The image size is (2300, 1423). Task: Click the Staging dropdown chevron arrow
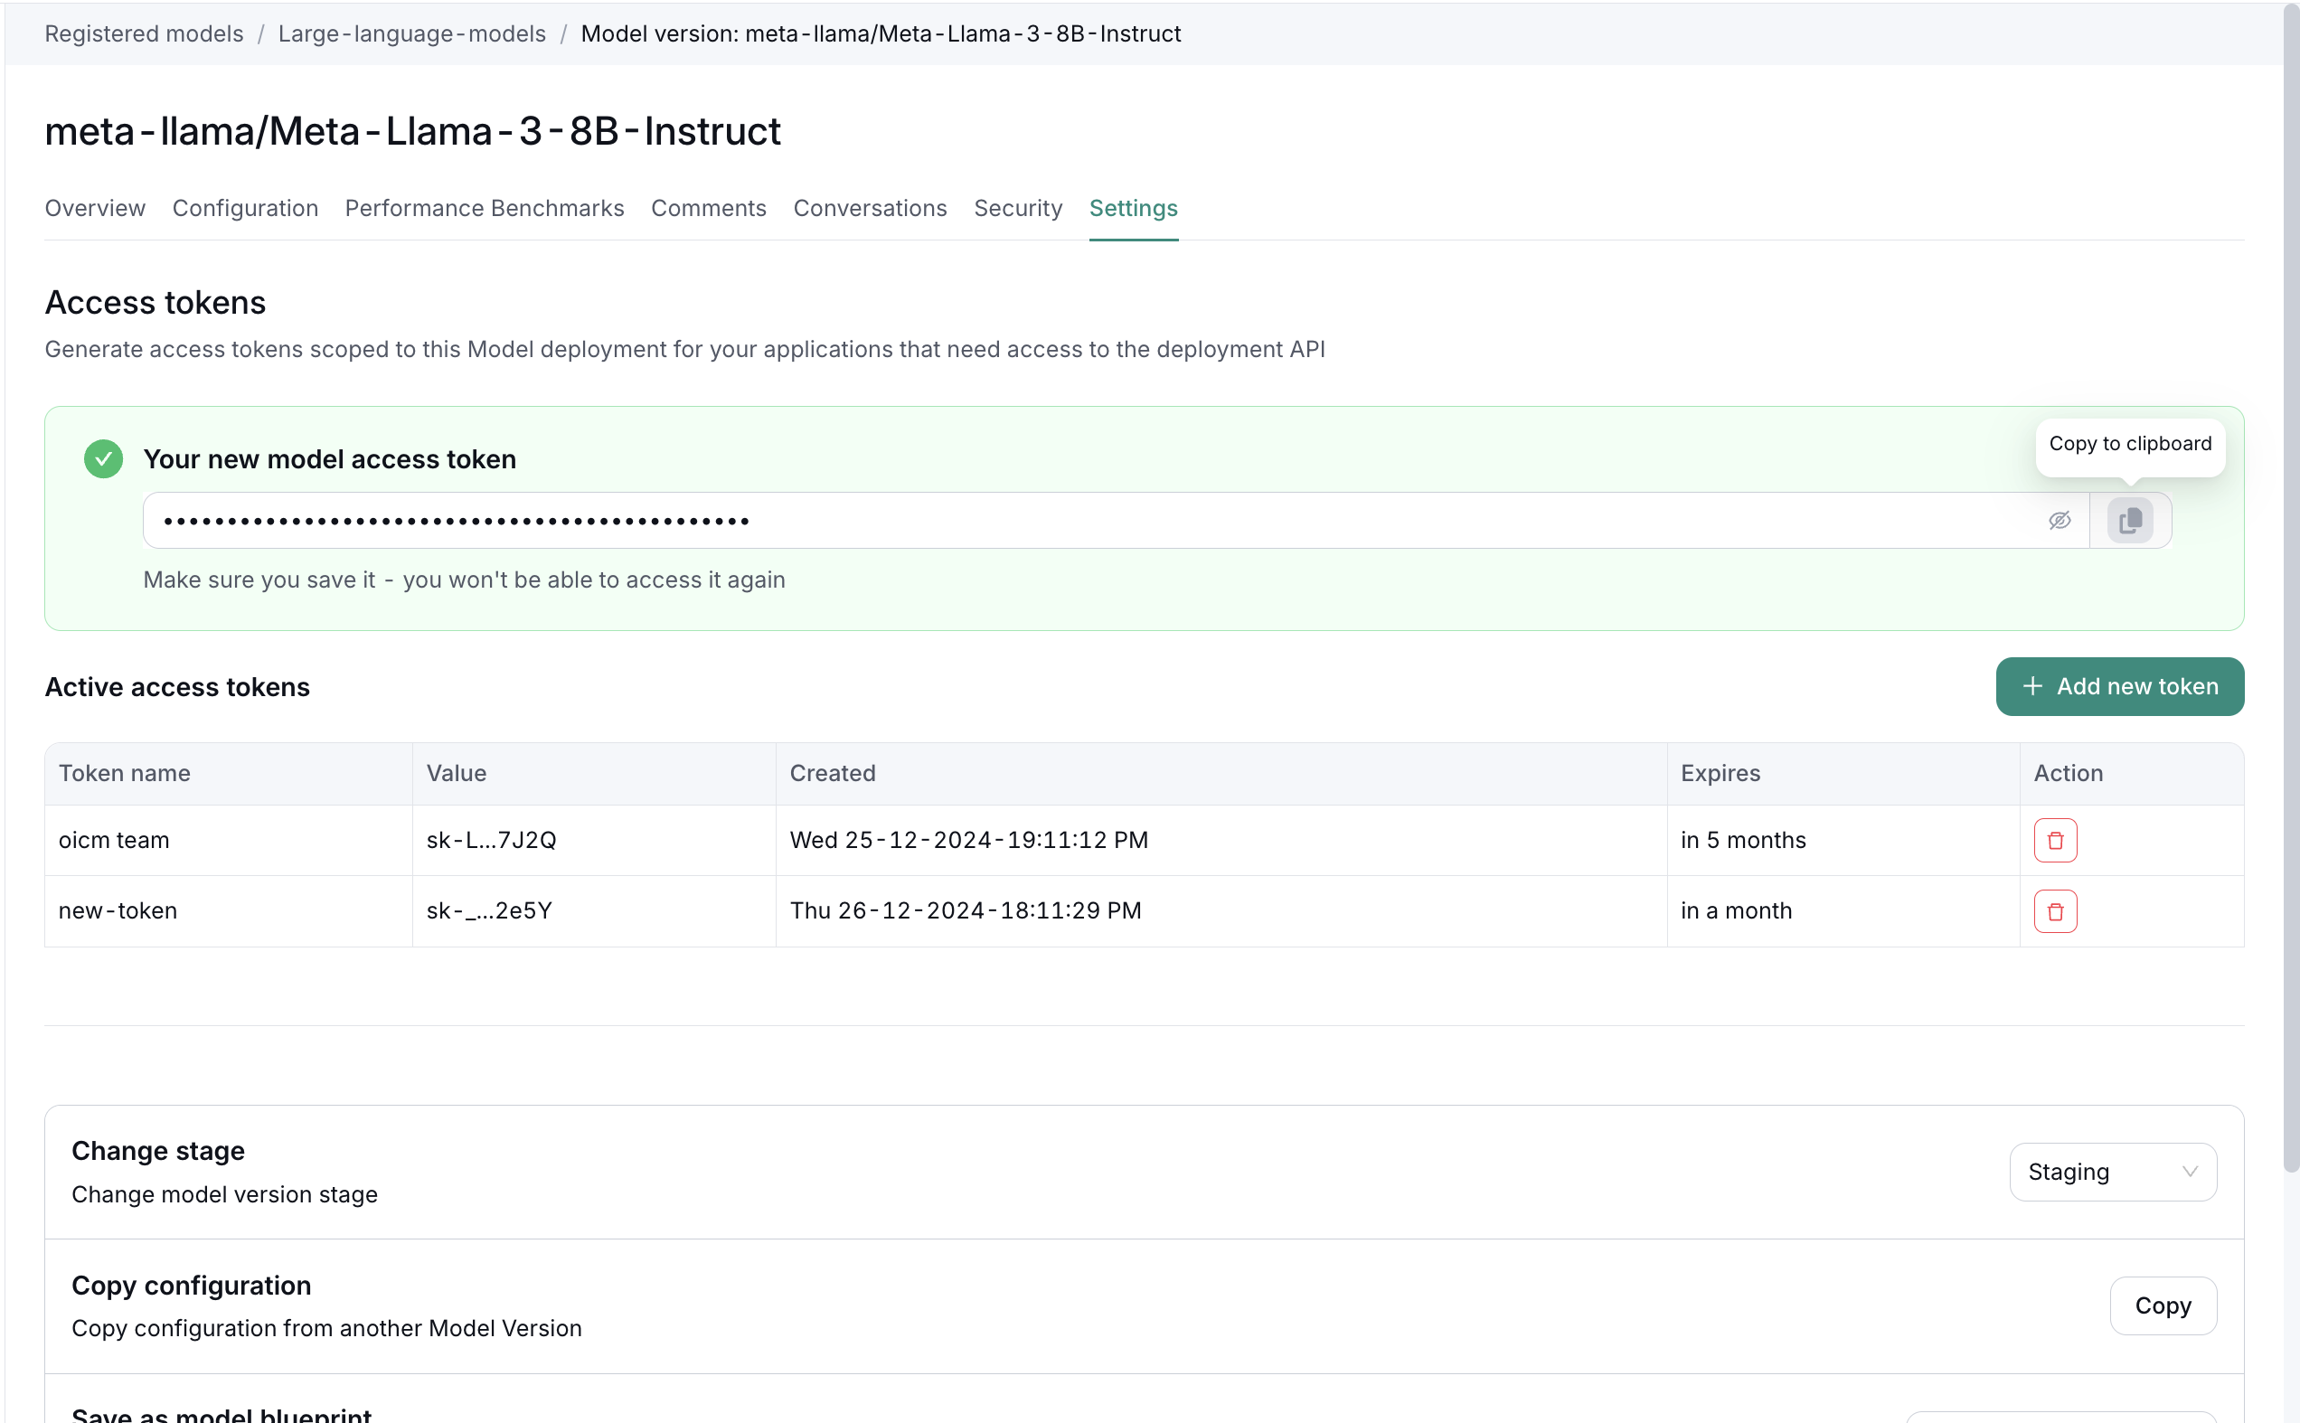[x=2189, y=1172]
